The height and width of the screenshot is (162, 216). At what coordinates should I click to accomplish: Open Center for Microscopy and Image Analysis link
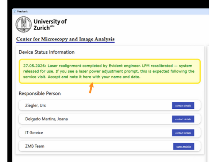tap(65, 39)
